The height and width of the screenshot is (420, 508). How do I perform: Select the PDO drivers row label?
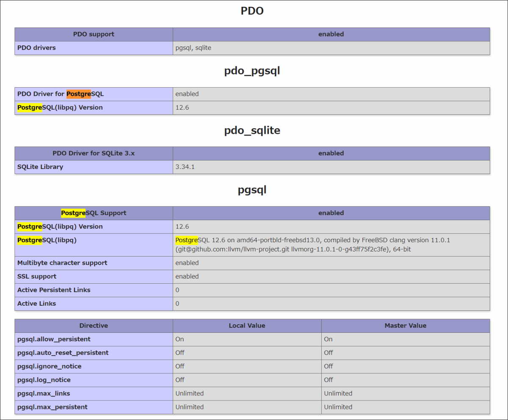click(36, 48)
